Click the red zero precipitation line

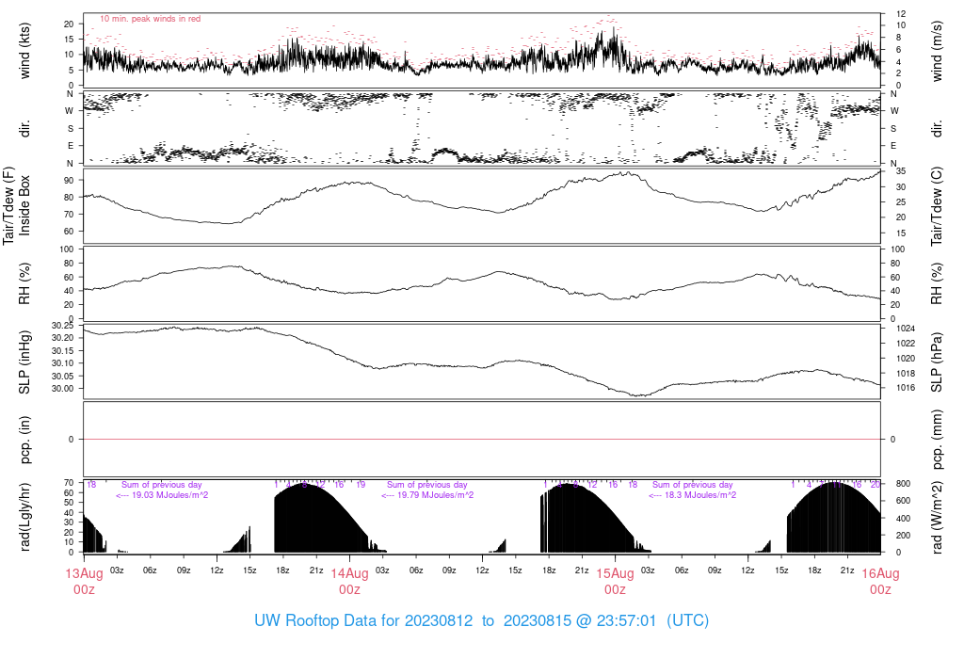[x=482, y=439]
